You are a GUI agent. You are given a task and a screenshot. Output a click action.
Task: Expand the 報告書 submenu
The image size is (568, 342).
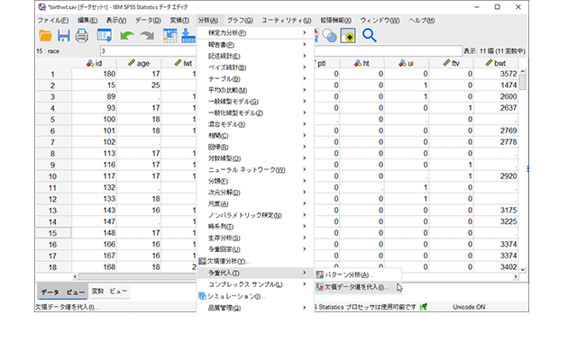click(255, 44)
